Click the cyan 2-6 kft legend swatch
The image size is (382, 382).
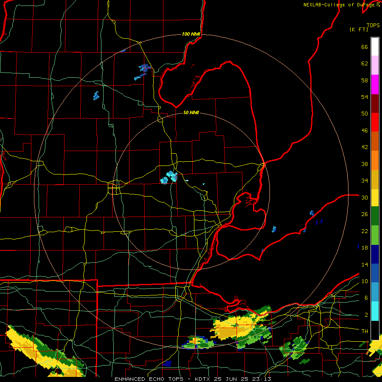pos(375,311)
